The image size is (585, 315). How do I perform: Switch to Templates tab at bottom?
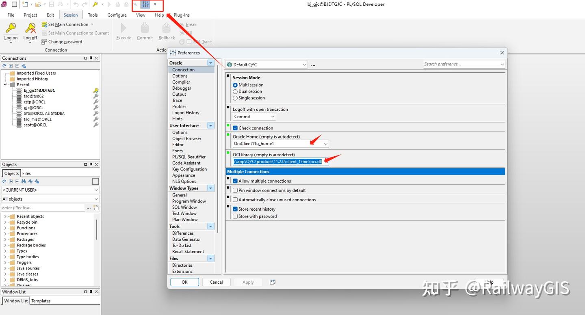tap(41, 301)
